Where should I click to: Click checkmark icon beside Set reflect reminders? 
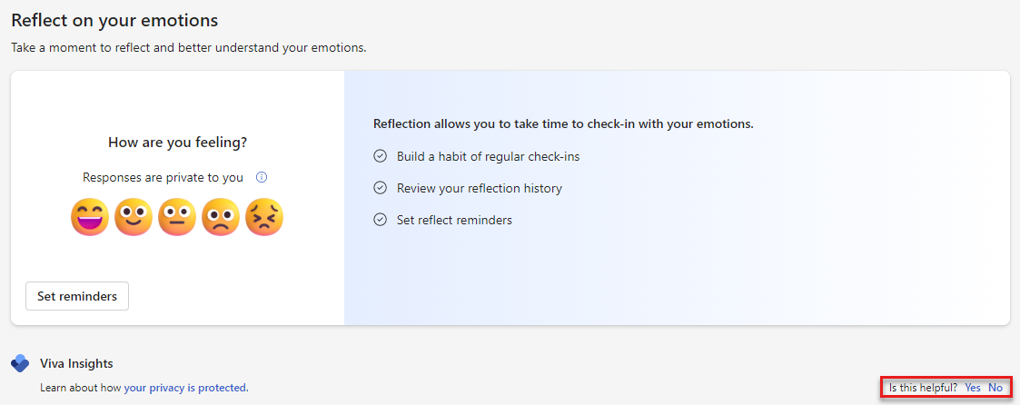[381, 220]
